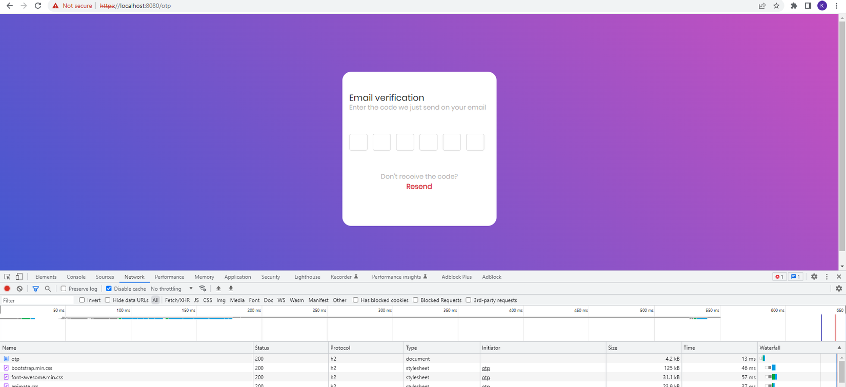Enable the Preserve log checkbox

coord(64,289)
